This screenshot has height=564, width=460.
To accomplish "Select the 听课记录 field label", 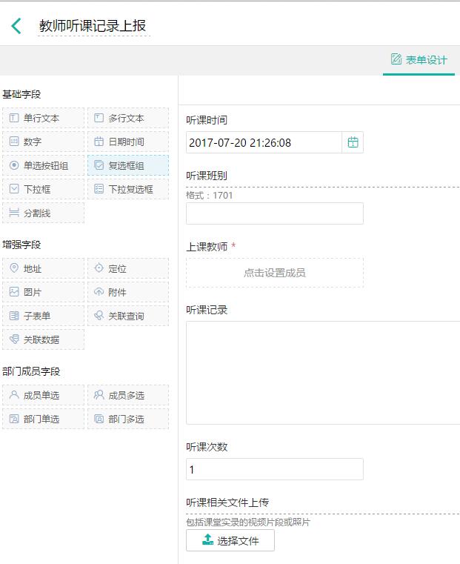I will tap(207, 310).
